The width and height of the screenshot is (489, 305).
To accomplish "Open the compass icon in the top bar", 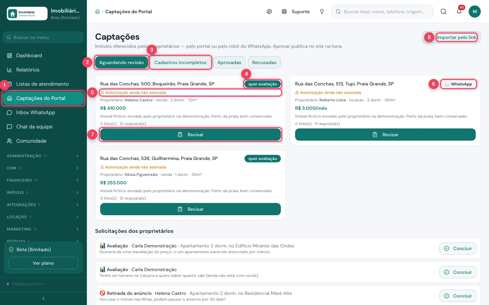I will pyautogui.click(x=269, y=12).
